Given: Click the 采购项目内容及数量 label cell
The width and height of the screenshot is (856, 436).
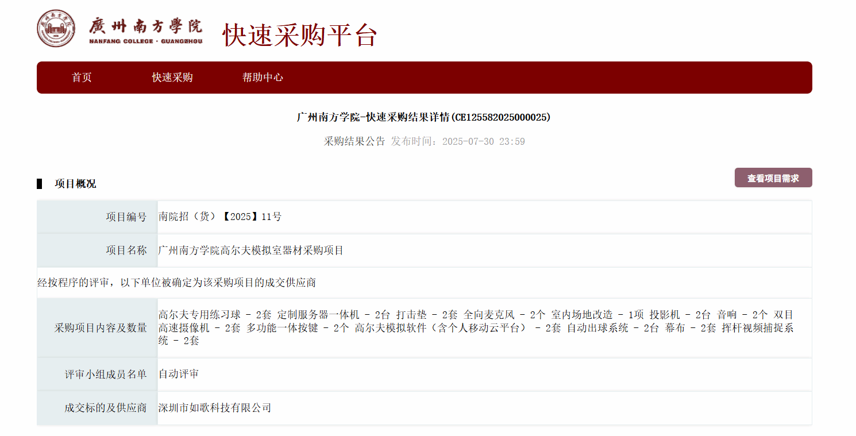Looking at the screenshot, I should tap(97, 328).
